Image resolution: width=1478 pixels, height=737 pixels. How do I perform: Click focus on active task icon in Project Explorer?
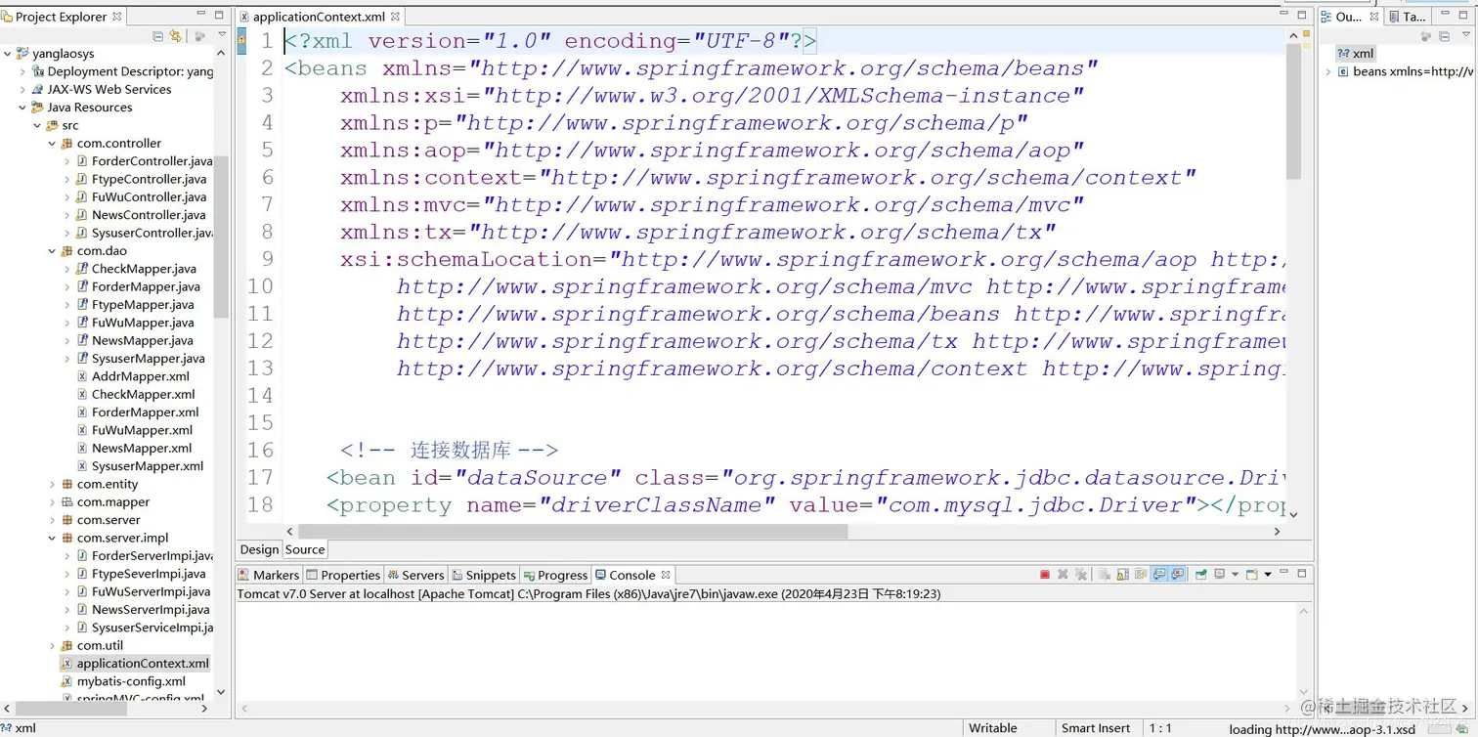click(x=199, y=36)
